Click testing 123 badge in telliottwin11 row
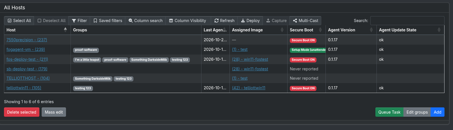This screenshot has width=453, height=130. click(x=83, y=88)
